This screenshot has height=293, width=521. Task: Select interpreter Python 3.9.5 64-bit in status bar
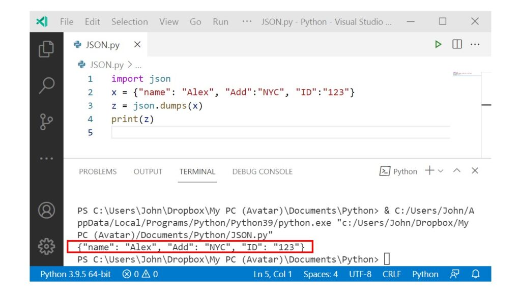click(75, 274)
